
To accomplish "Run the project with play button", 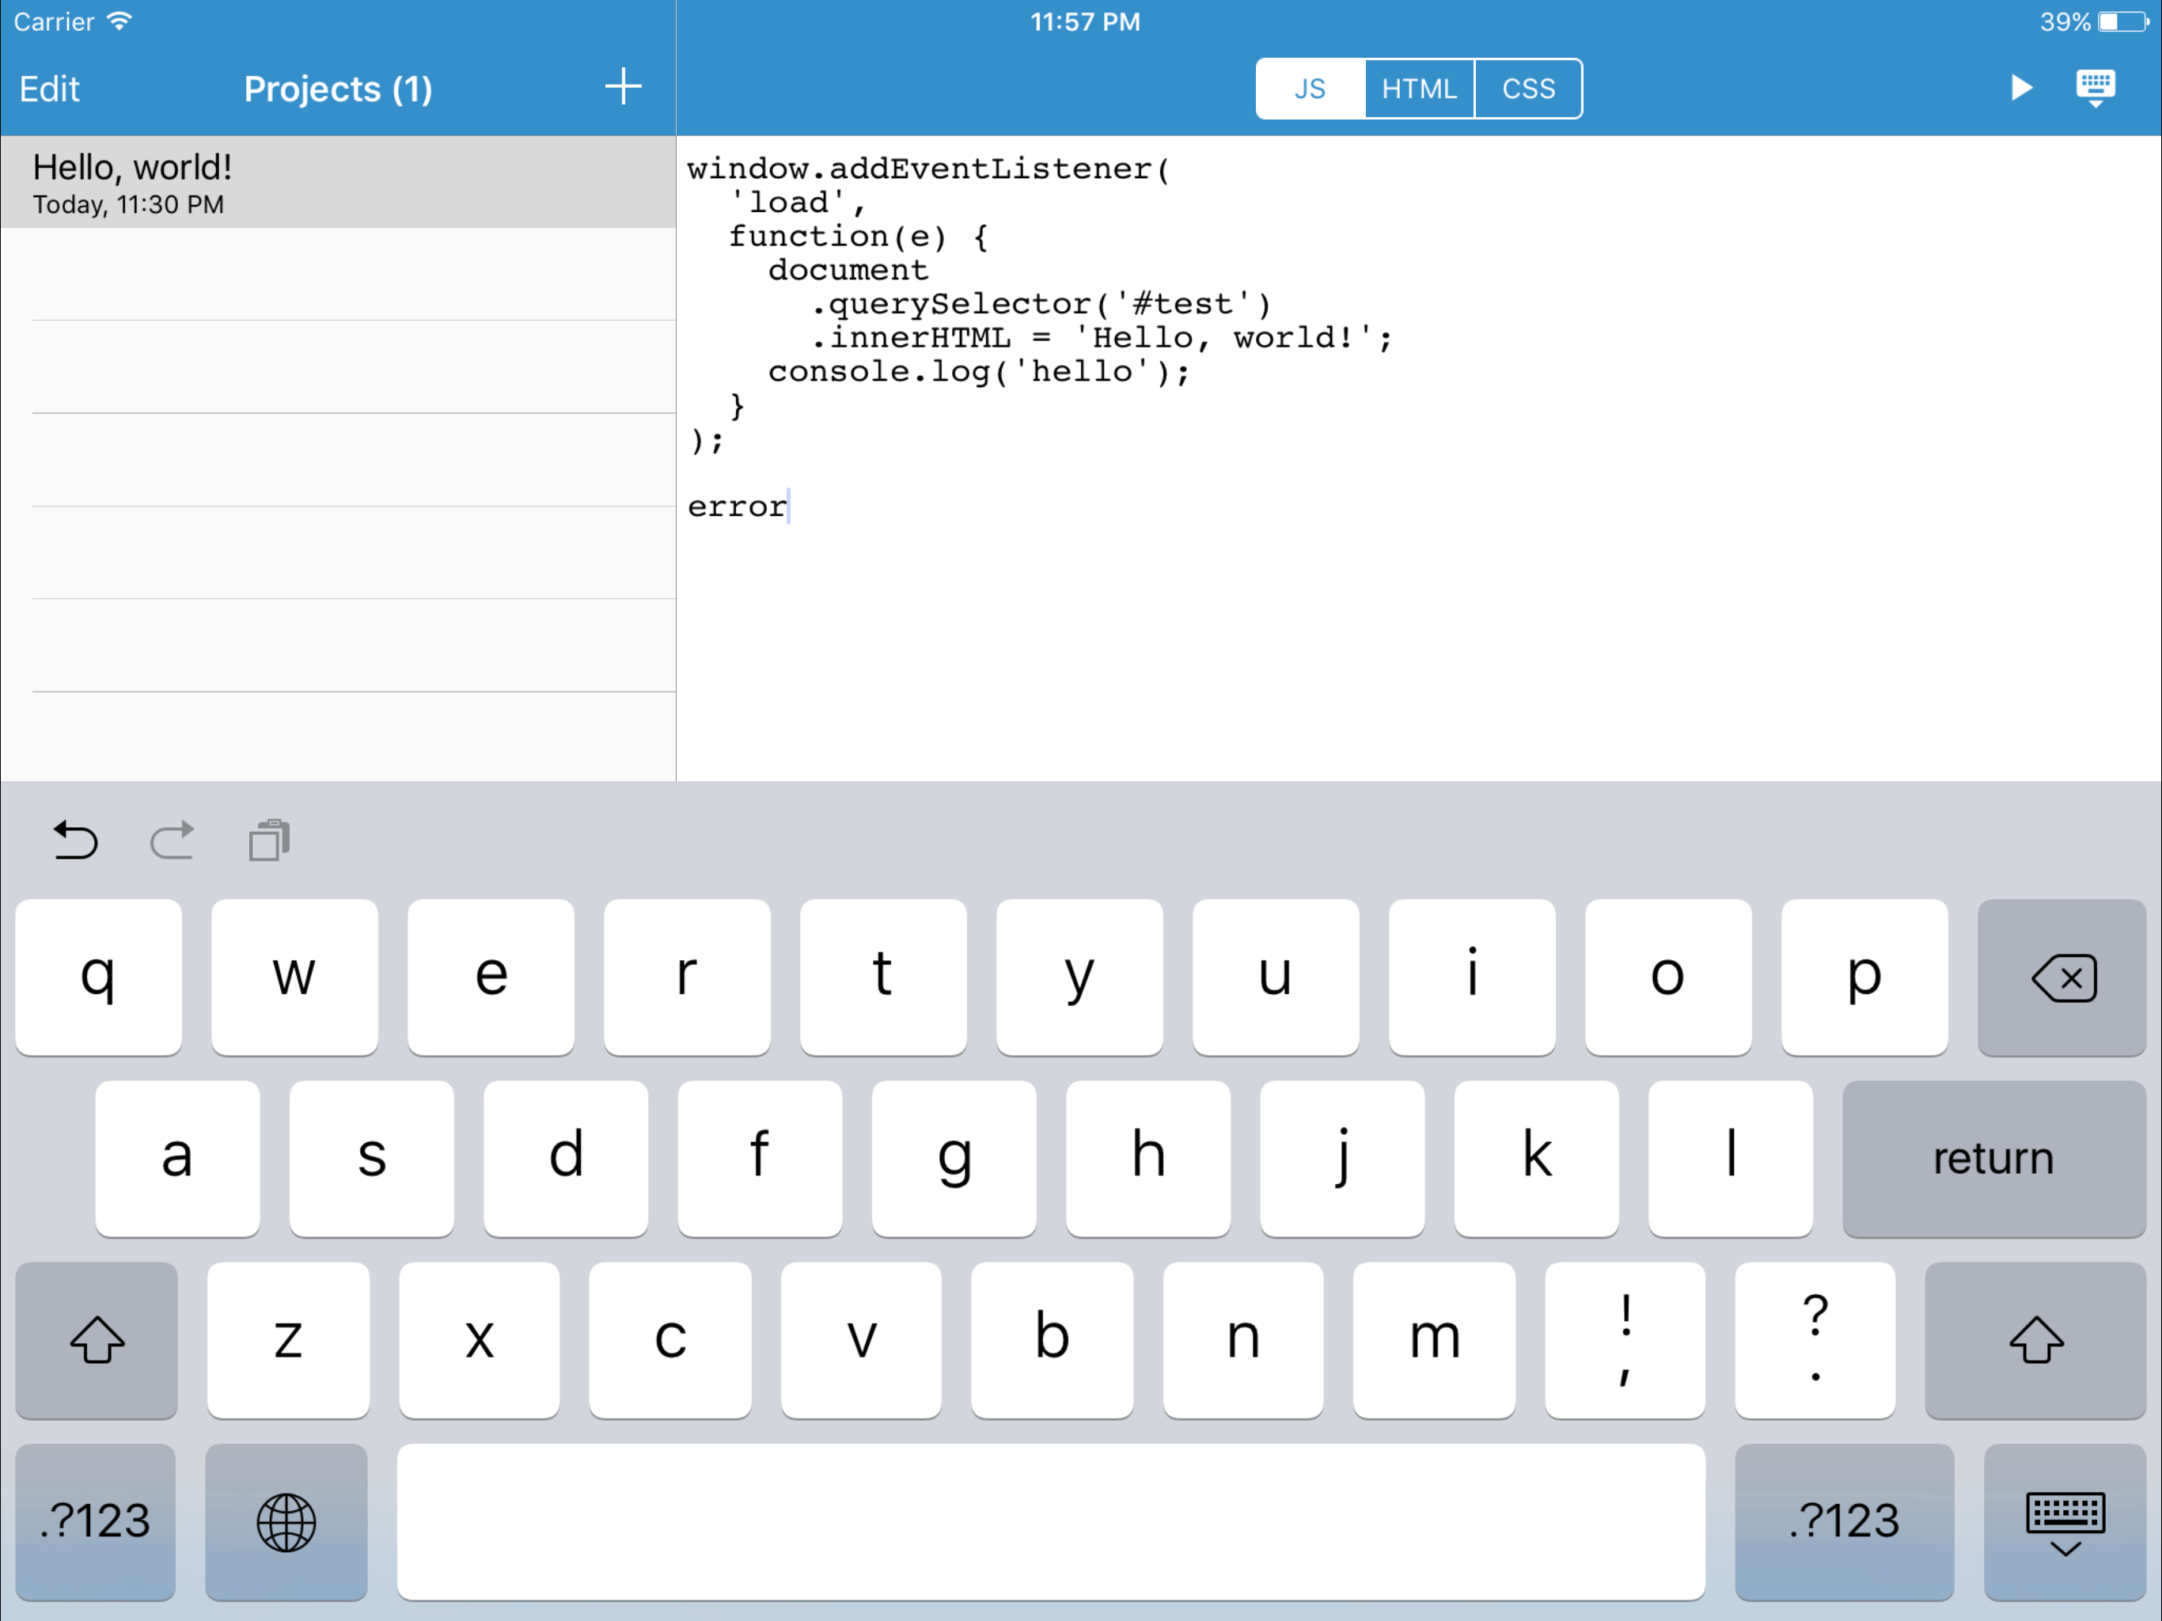I will 2020,87.
